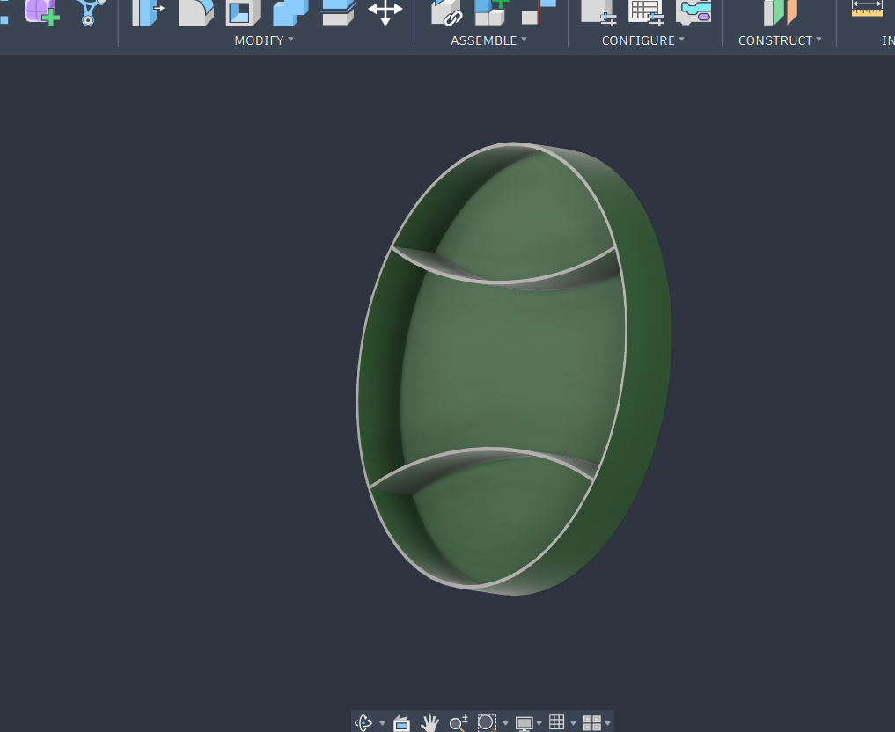895x732 pixels.
Task: Click the Configure model icon with sliders
Action: pos(598,12)
